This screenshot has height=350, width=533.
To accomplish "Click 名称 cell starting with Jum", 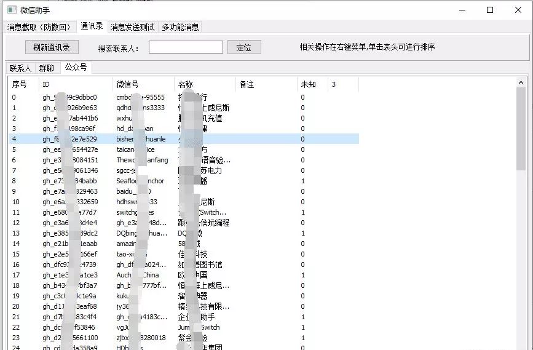I will tap(199, 328).
